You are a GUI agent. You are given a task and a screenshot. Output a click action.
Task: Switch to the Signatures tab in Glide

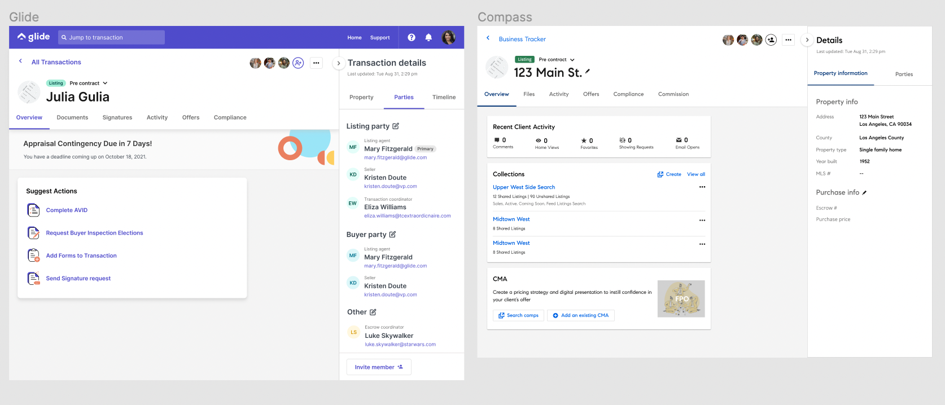coord(117,117)
